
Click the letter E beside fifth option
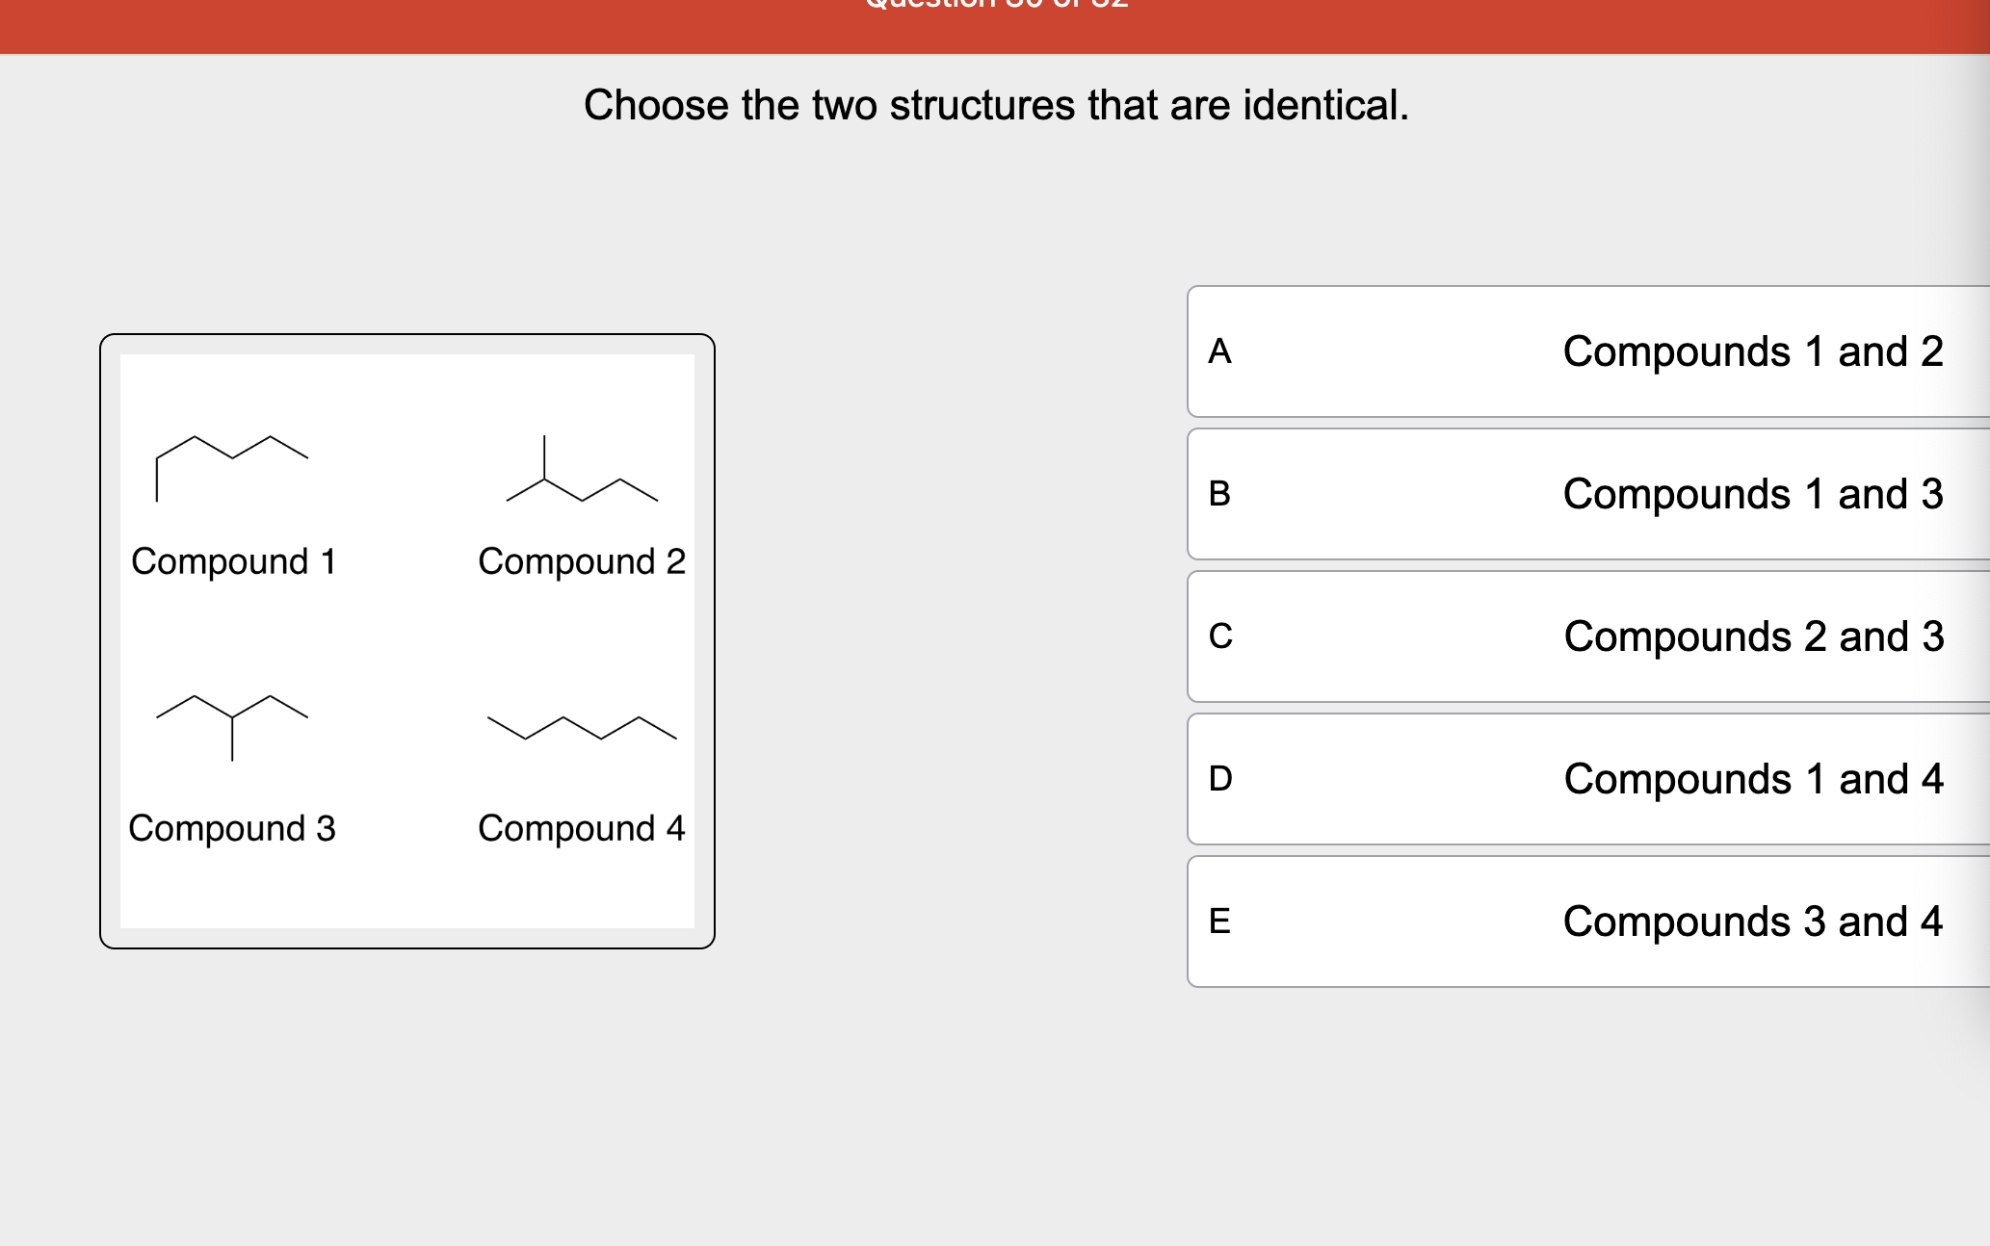(x=1219, y=922)
